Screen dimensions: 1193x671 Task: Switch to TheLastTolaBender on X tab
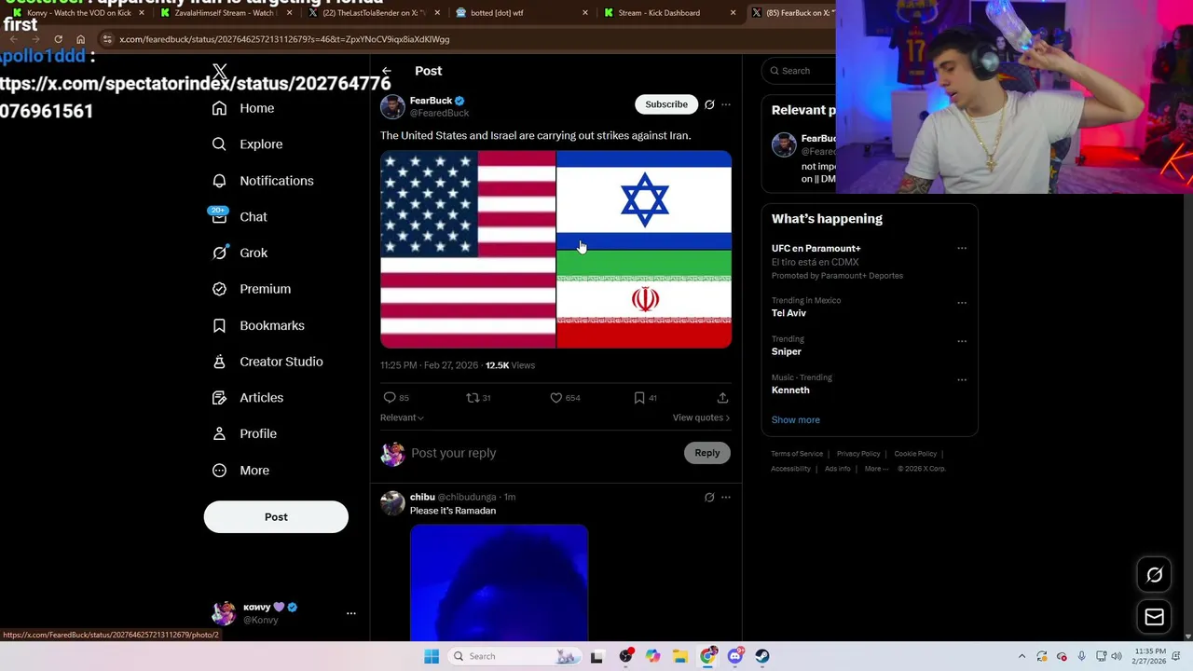(x=373, y=13)
